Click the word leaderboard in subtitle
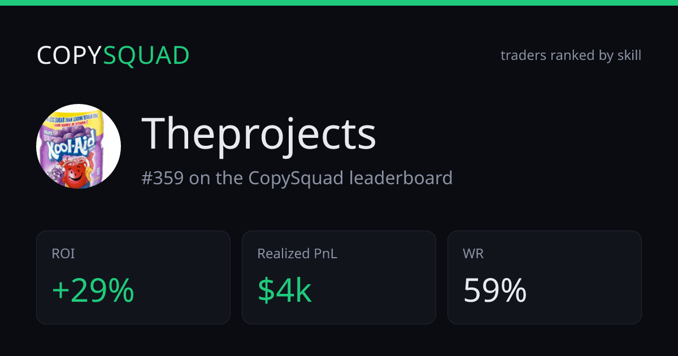678x356 pixels. 401,178
